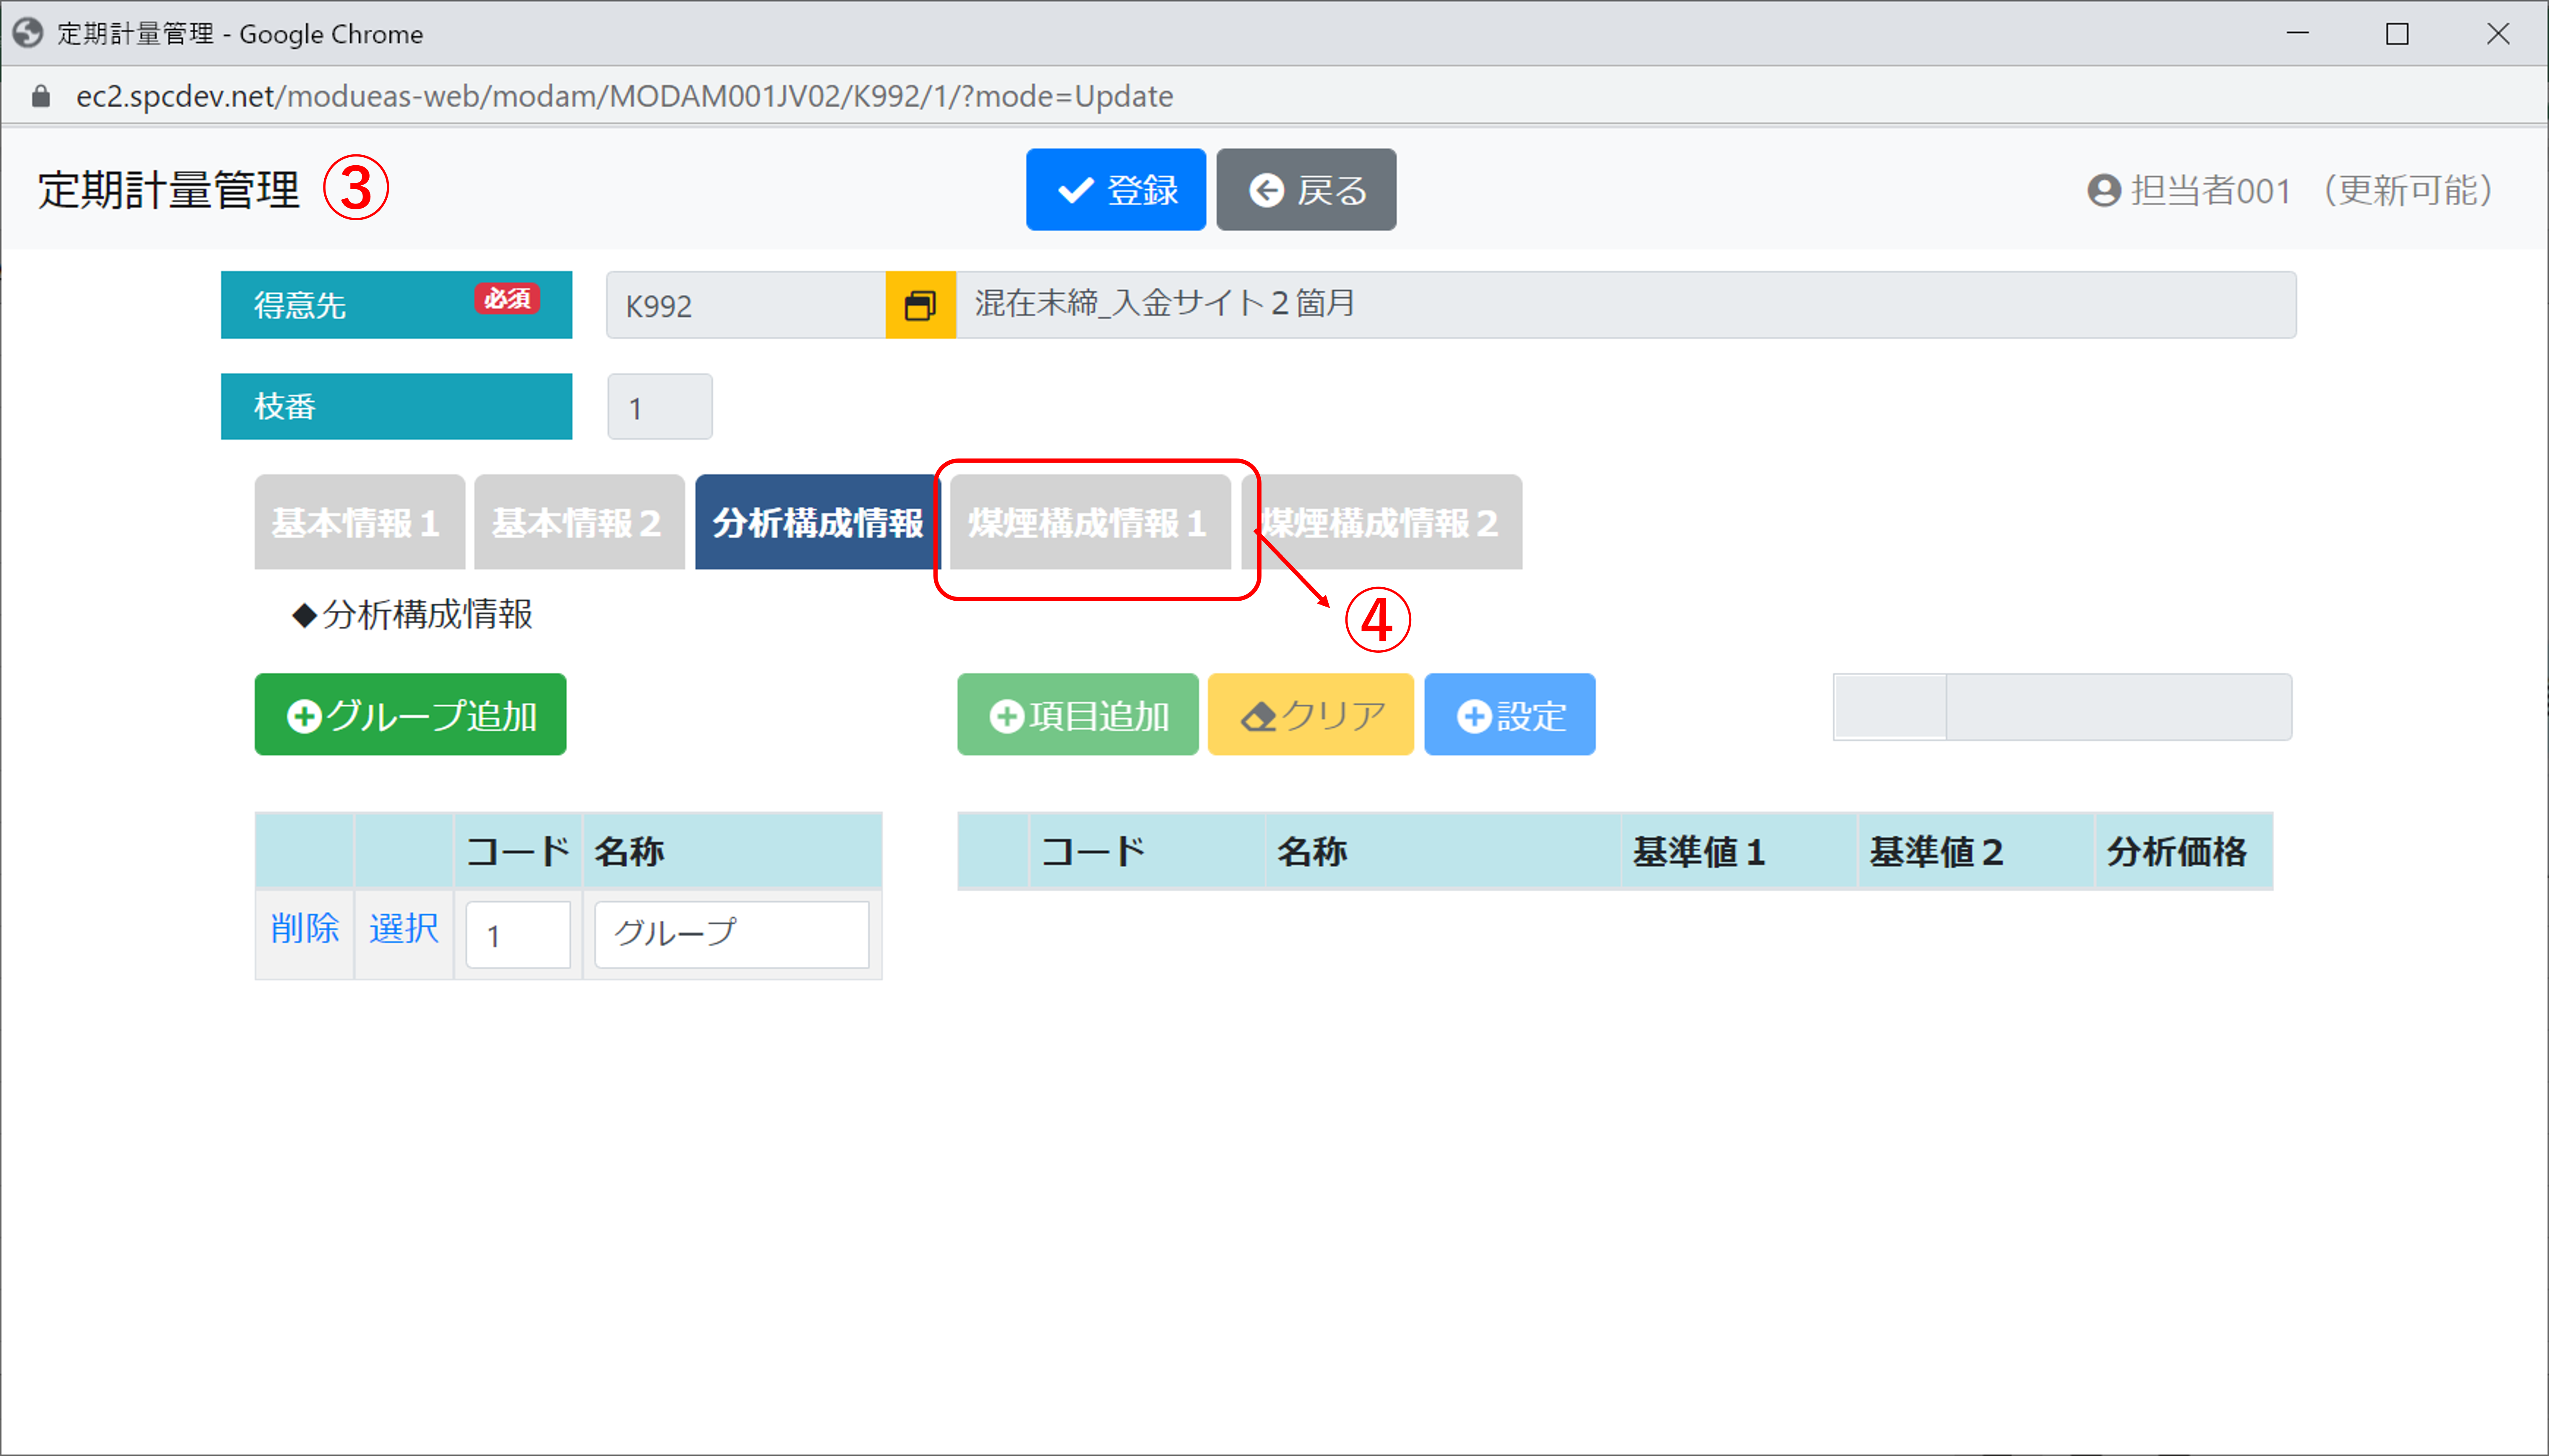The image size is (2549, 1456).
Task: Click the 定期計量管理 page title
Action: click(168, 190)
